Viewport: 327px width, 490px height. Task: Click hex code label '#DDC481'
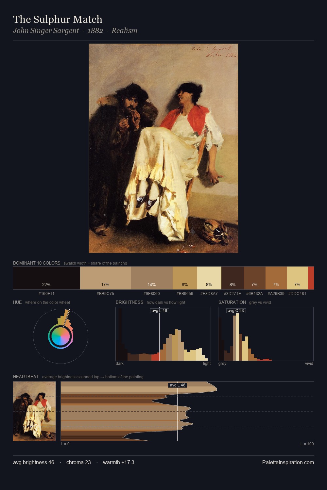coord(297,294)
